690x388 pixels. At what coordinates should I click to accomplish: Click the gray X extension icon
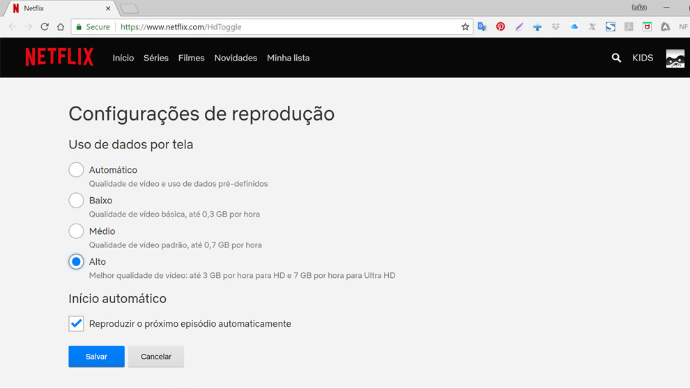(x=592, y=27)
